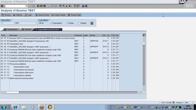Viewport: 196px width, 110px height.
Task: Click the horizontal scrollbar far-right arrow
Action: tap(141, 92)
